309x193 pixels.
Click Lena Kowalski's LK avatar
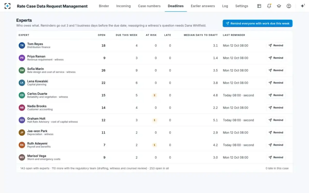[22, 83]
